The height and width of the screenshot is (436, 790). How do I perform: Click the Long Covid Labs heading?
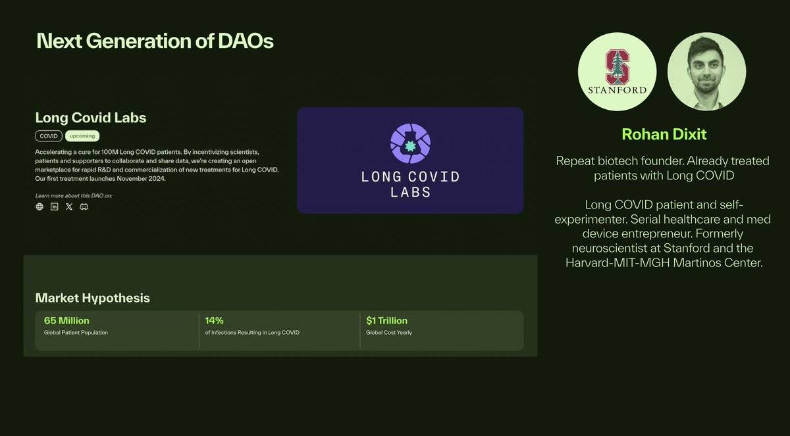point(91,118)
